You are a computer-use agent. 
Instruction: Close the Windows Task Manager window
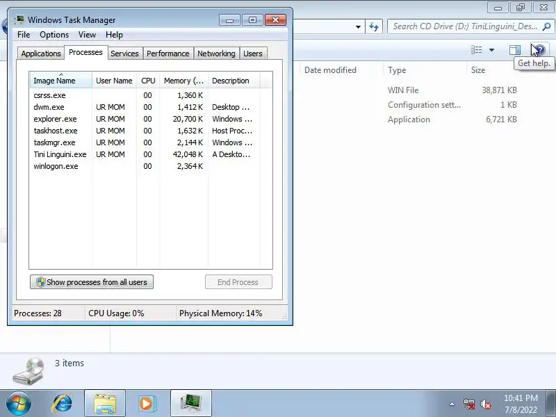[275, 20]
